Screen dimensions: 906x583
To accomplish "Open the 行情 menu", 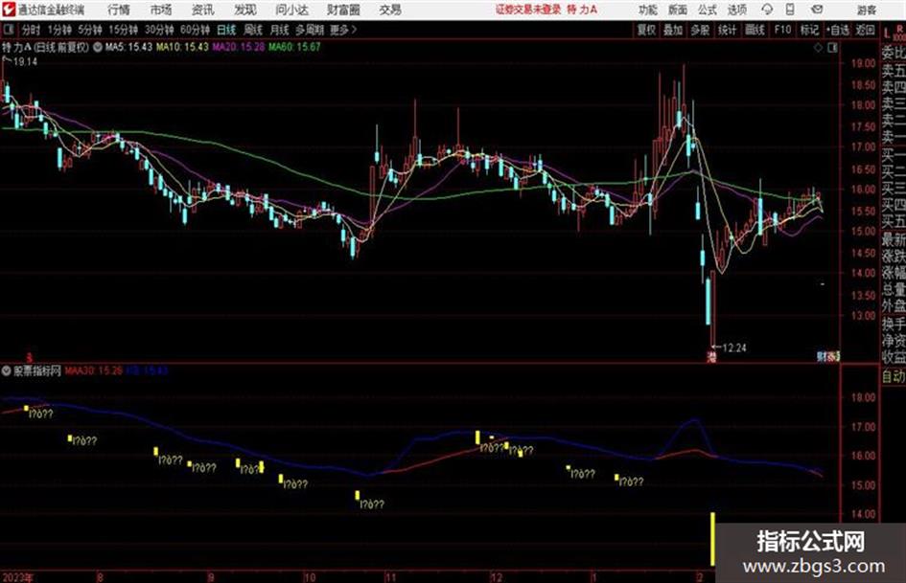I will tap(119, 10).
